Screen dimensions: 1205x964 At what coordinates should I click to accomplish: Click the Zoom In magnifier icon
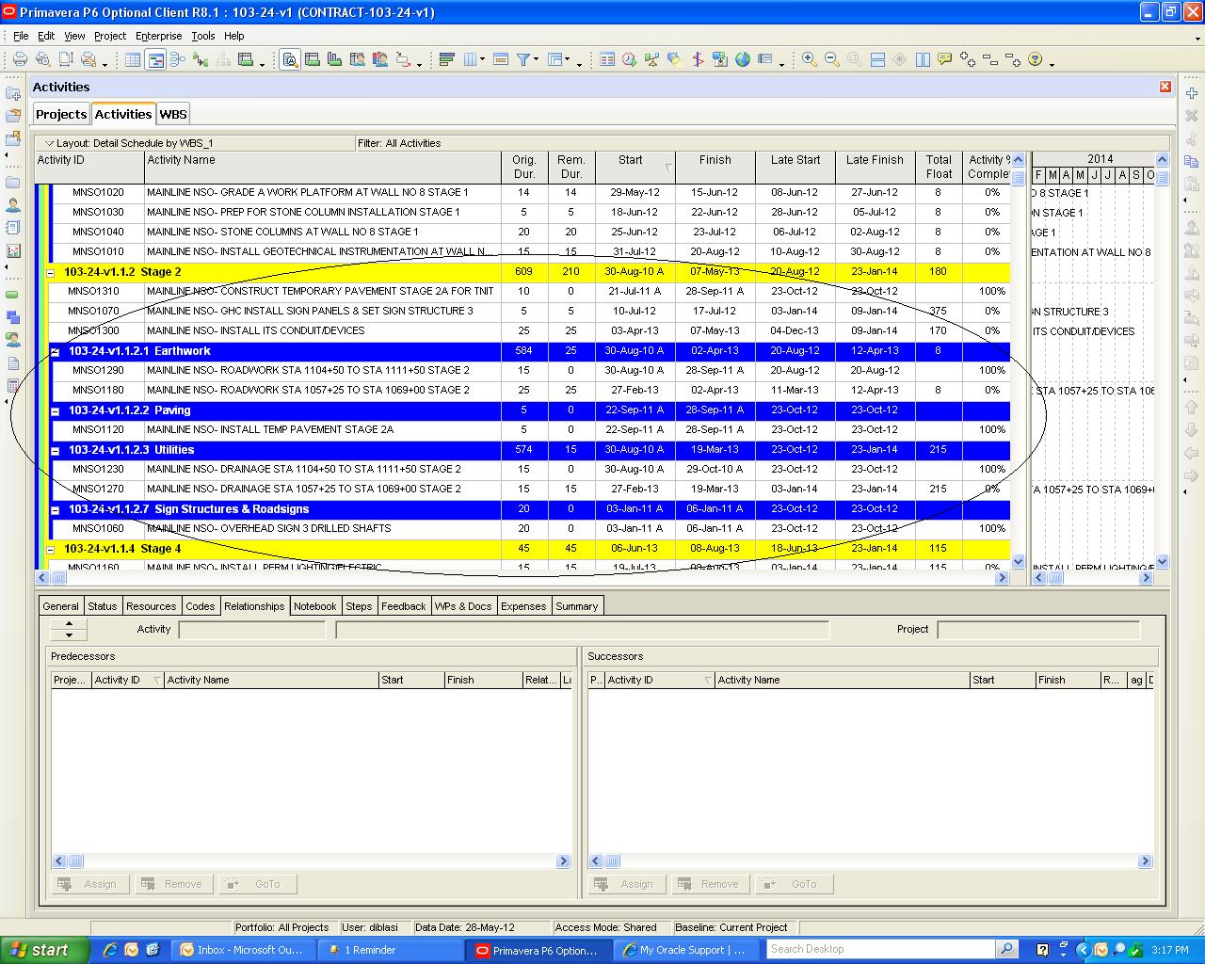tap(809, 59)
